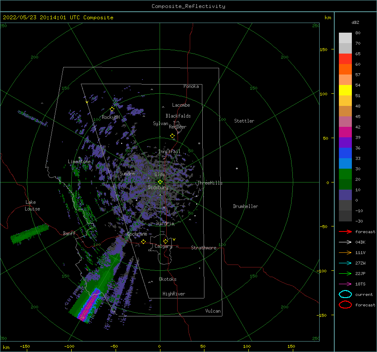
Task: Click the magenta 18TS arrow in legend
Action: tap(345, 284)
